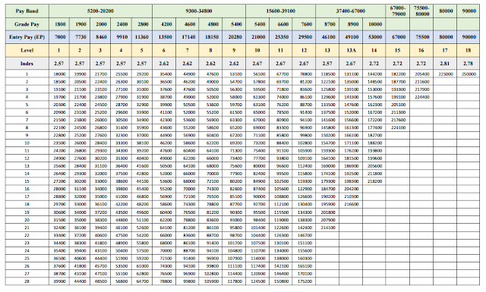This screenshot has width=486, height=292.
Task: Click row number '28' in first column
Action: pos(27,281)
